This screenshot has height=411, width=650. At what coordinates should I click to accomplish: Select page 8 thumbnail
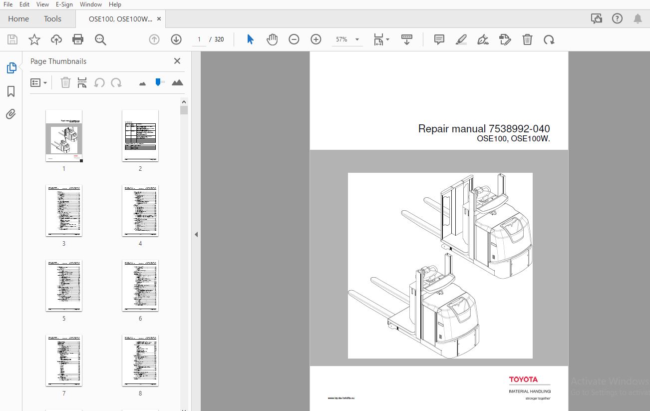pyautogui.click(x=140, y=360)
